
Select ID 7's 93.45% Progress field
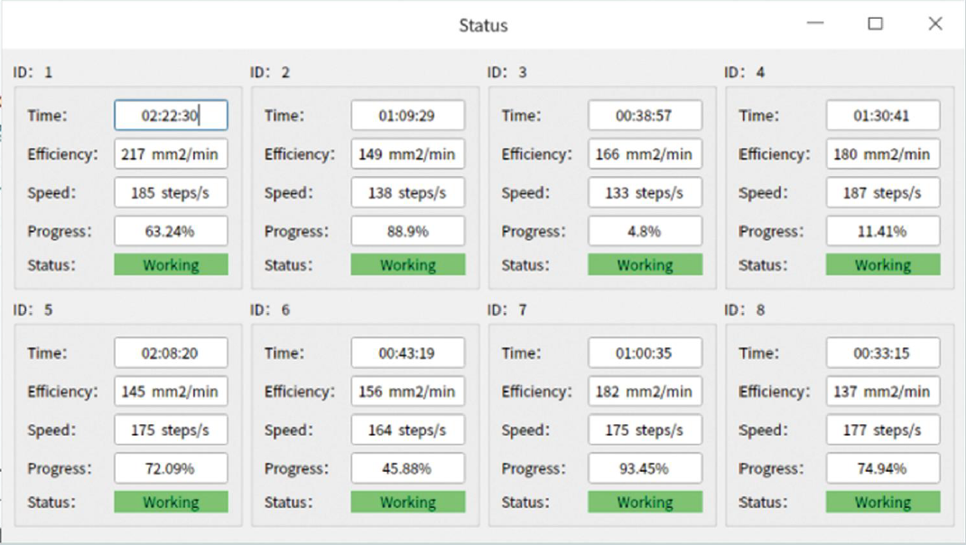645,468
